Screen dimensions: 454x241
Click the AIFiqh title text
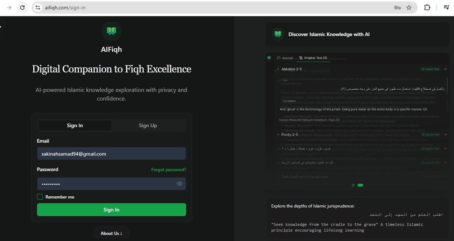[x=112, y=49]
